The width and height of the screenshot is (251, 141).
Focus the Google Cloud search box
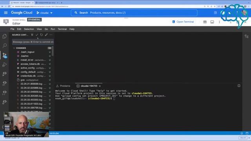click(134, 13)
